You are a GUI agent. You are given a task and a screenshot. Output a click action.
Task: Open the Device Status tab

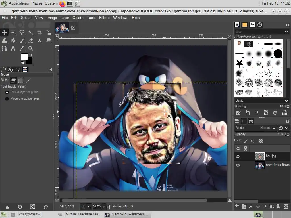click(11, 70)
